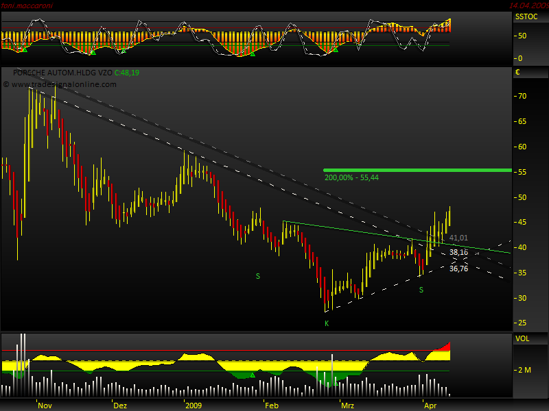Click the Apr label on time axis
Image resolution: width=549 pixels, height=411 pixels.
430,406
